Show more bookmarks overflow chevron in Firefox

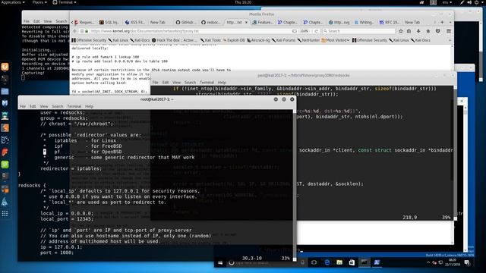450,40
